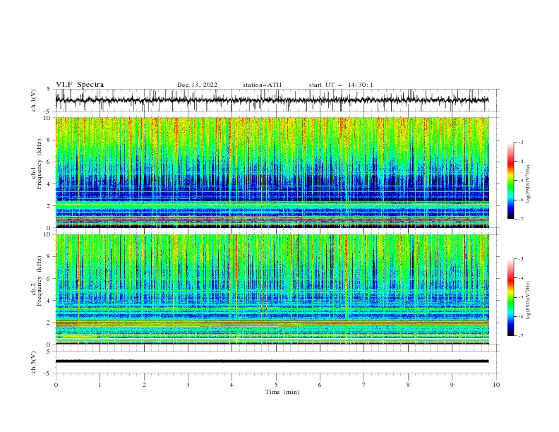Click the ch.2 spectrogram panel
The width and height of the screenshot is (559, 432).
pos(272,289)
